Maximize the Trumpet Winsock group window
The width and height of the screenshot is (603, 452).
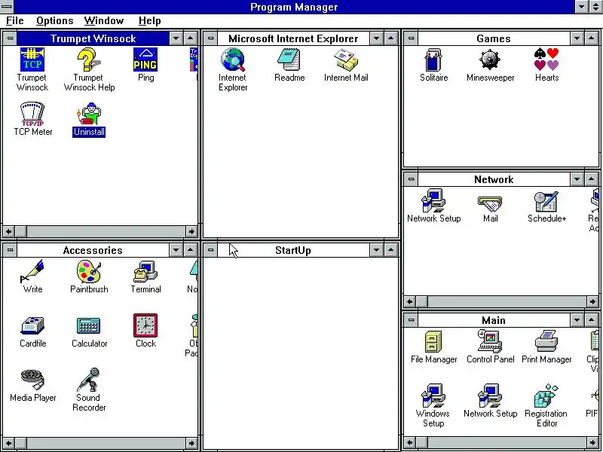point(191,38)
